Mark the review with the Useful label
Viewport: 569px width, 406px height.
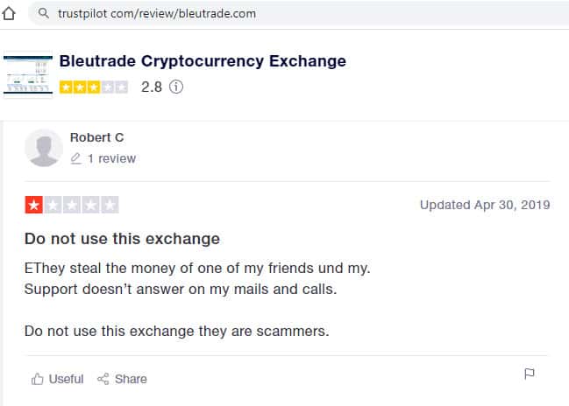pyautogui.click(x=66, y=379)
